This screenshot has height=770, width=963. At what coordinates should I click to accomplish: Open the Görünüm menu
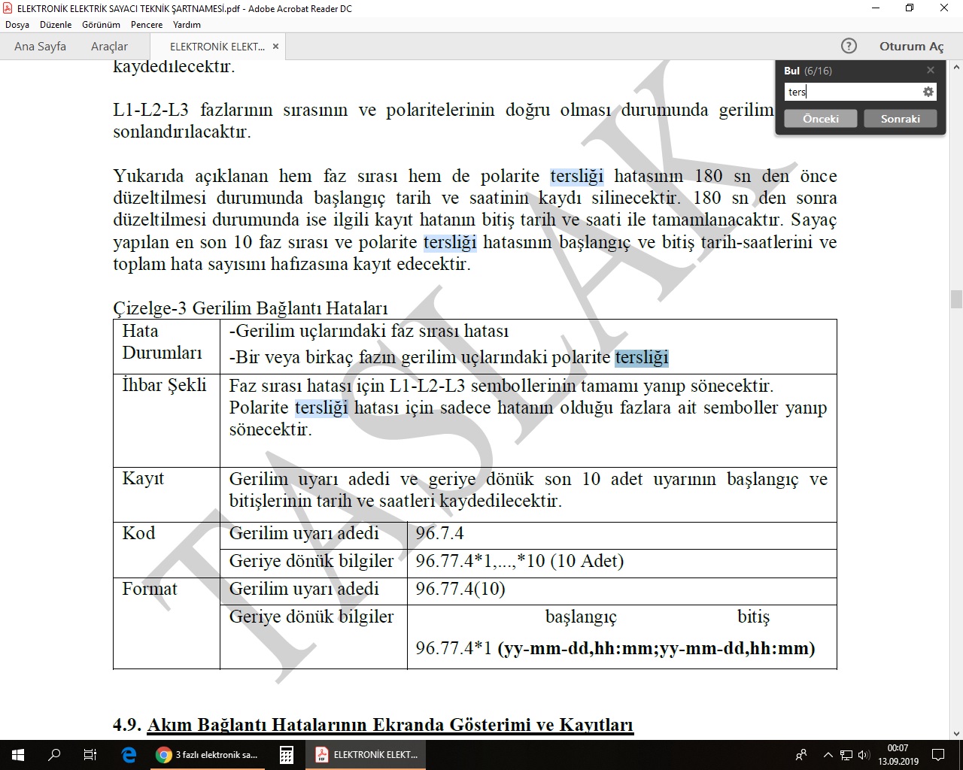click(101, 25)
